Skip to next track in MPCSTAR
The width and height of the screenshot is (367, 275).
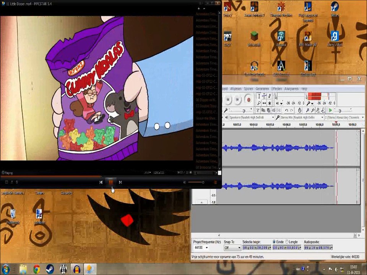pos(120,182)
